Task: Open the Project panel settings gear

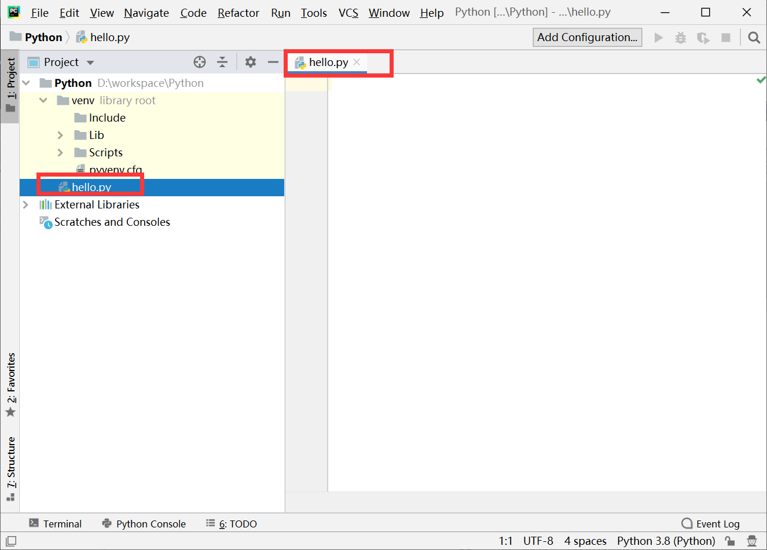Action: click(250, 62)
